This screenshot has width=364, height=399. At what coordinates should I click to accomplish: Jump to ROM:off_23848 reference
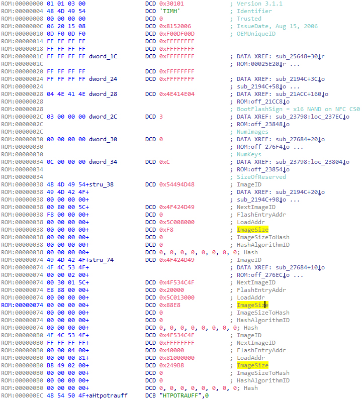(x=259, y=124)
